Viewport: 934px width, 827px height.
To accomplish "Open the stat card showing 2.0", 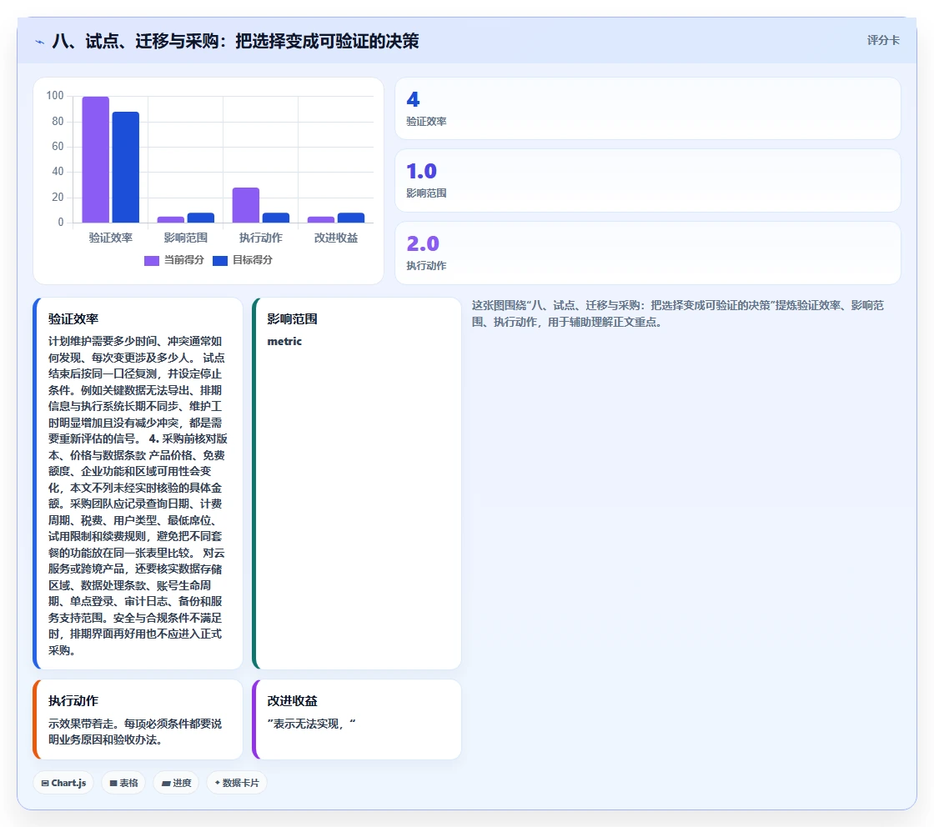I will (647, 253).
